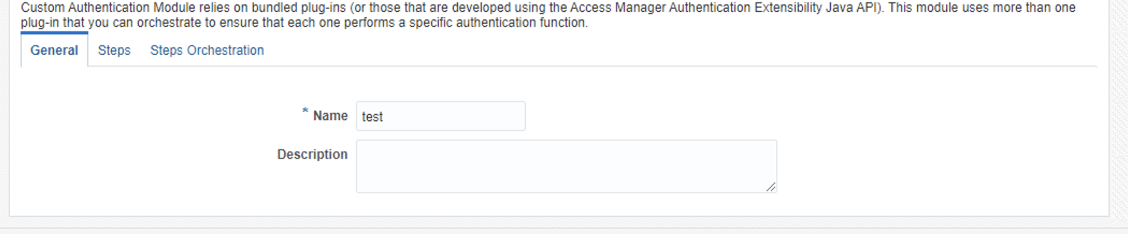Image resolution: width=1128 pixels, height=234 pixels.
Task: Focus the Description text area
Action: pyautogui.click(x=566, y=166)
